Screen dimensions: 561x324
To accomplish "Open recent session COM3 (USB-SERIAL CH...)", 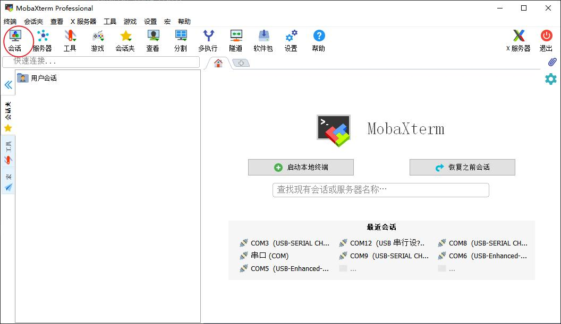I will point(284,243).
